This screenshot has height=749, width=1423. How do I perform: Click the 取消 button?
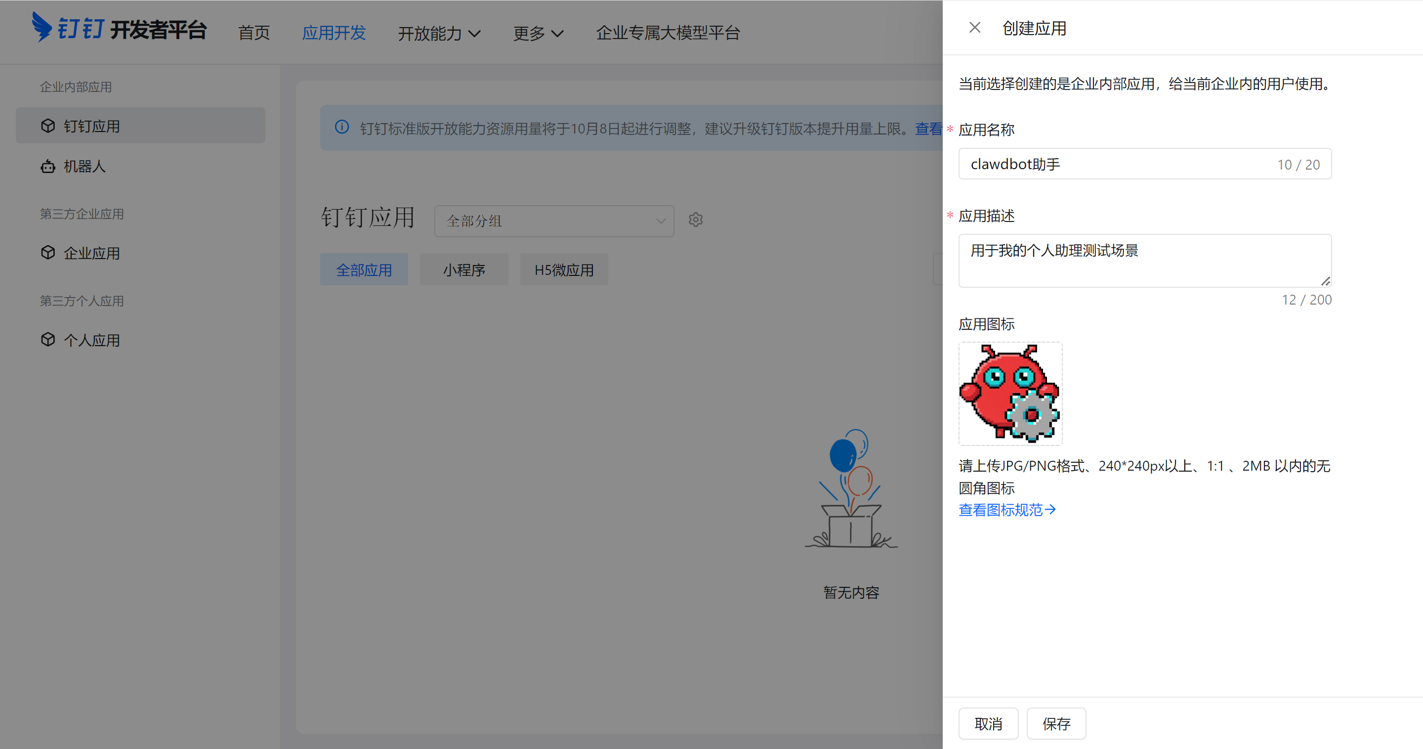[x=988, y=723]
